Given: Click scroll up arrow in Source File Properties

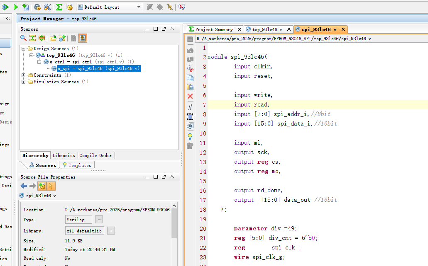Looking at the screenshot, I should pyautogui.click(x=174, y=205).
